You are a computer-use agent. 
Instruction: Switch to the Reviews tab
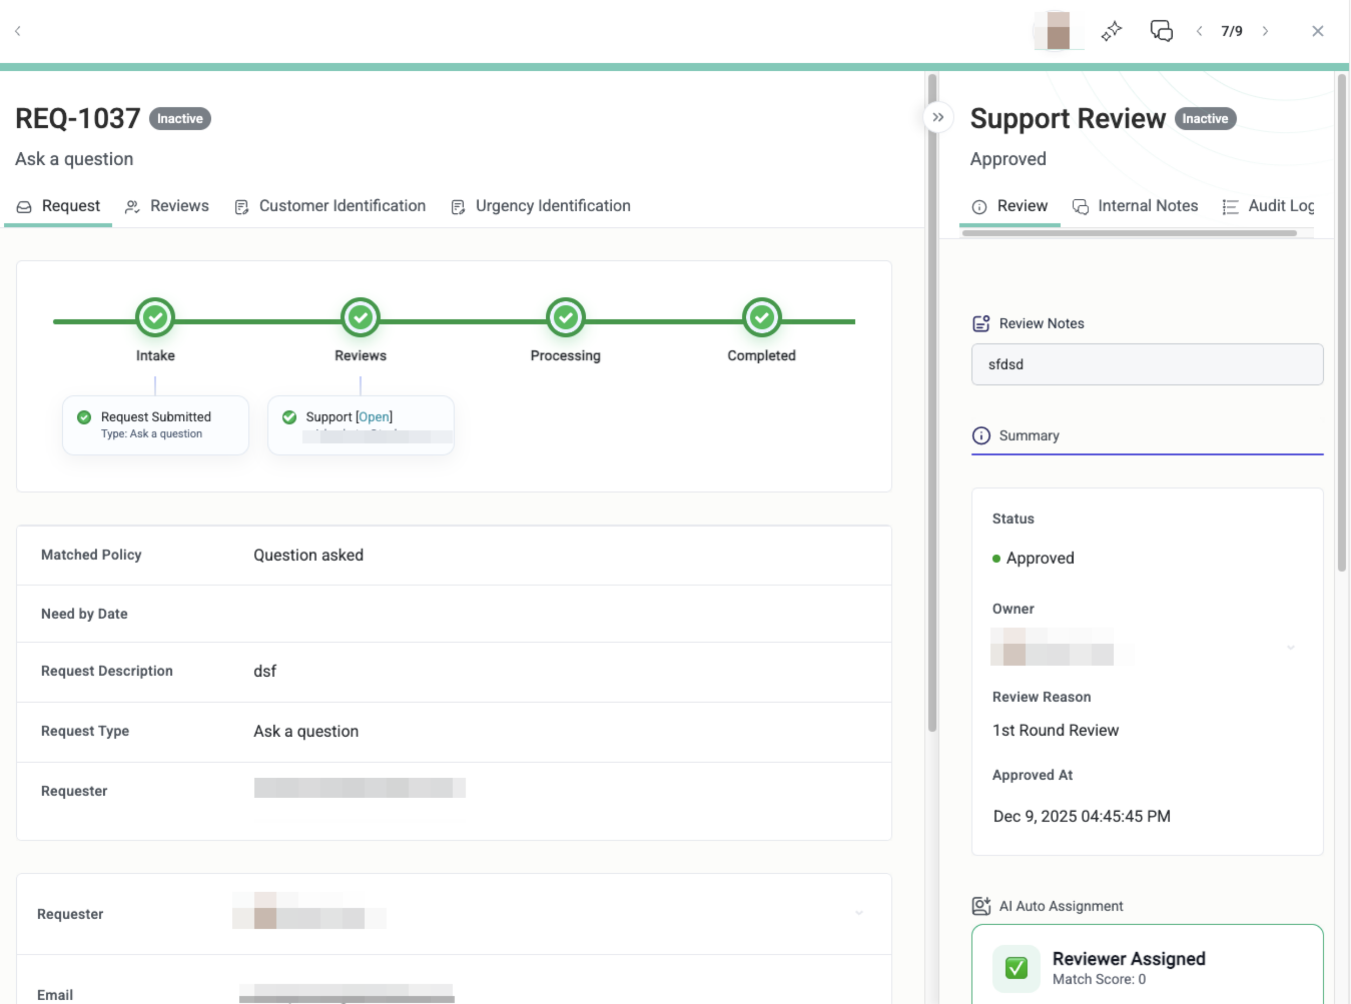point(167,206)
